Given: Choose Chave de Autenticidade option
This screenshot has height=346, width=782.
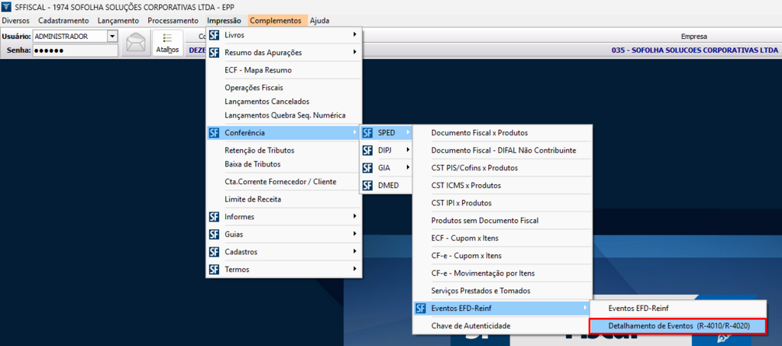Looking at the screenshot, I should coord(470,326).
